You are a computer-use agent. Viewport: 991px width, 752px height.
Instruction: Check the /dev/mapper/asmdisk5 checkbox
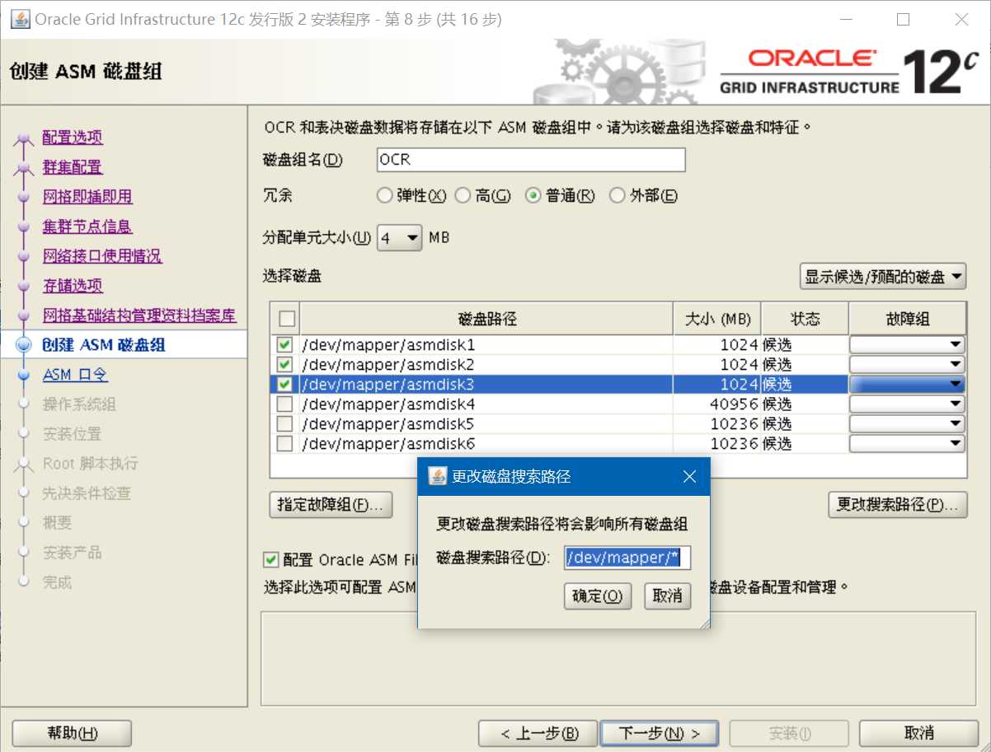[x=285, y=423]
